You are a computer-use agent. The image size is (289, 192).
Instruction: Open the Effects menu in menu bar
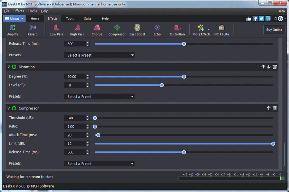(x=19, y=11)
